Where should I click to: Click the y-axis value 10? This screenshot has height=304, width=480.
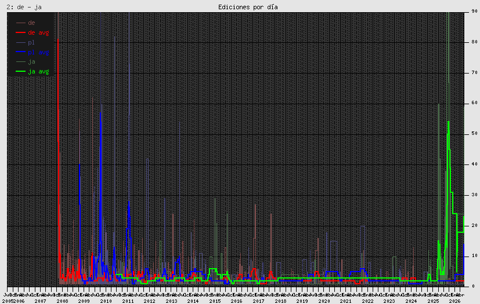(x=475, y=255)
